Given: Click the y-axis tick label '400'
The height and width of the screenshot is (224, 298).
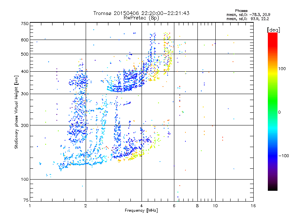Looking at the screenshot, I should pyautogui.click(x=25, y=71).
